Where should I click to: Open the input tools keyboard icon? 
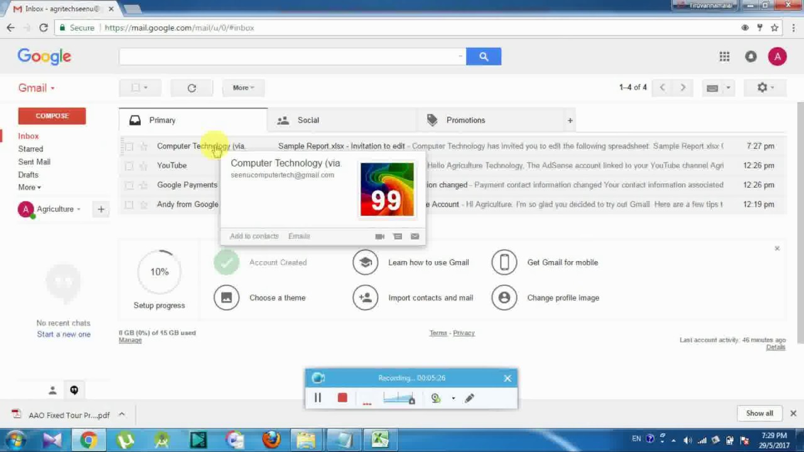712,88
